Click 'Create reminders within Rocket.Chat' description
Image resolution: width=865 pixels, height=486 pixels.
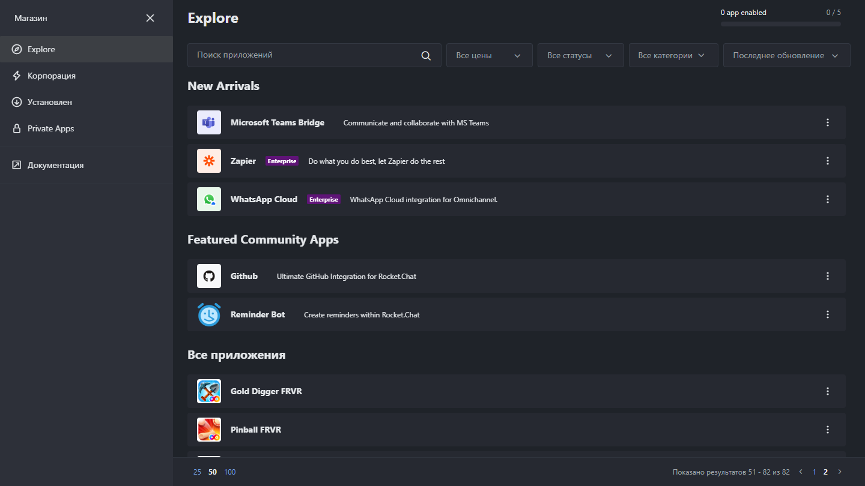(362, 315)
